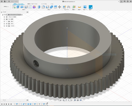
Task: Open the デザイン workspace dropdown
Action: click(x=6, y=7)
